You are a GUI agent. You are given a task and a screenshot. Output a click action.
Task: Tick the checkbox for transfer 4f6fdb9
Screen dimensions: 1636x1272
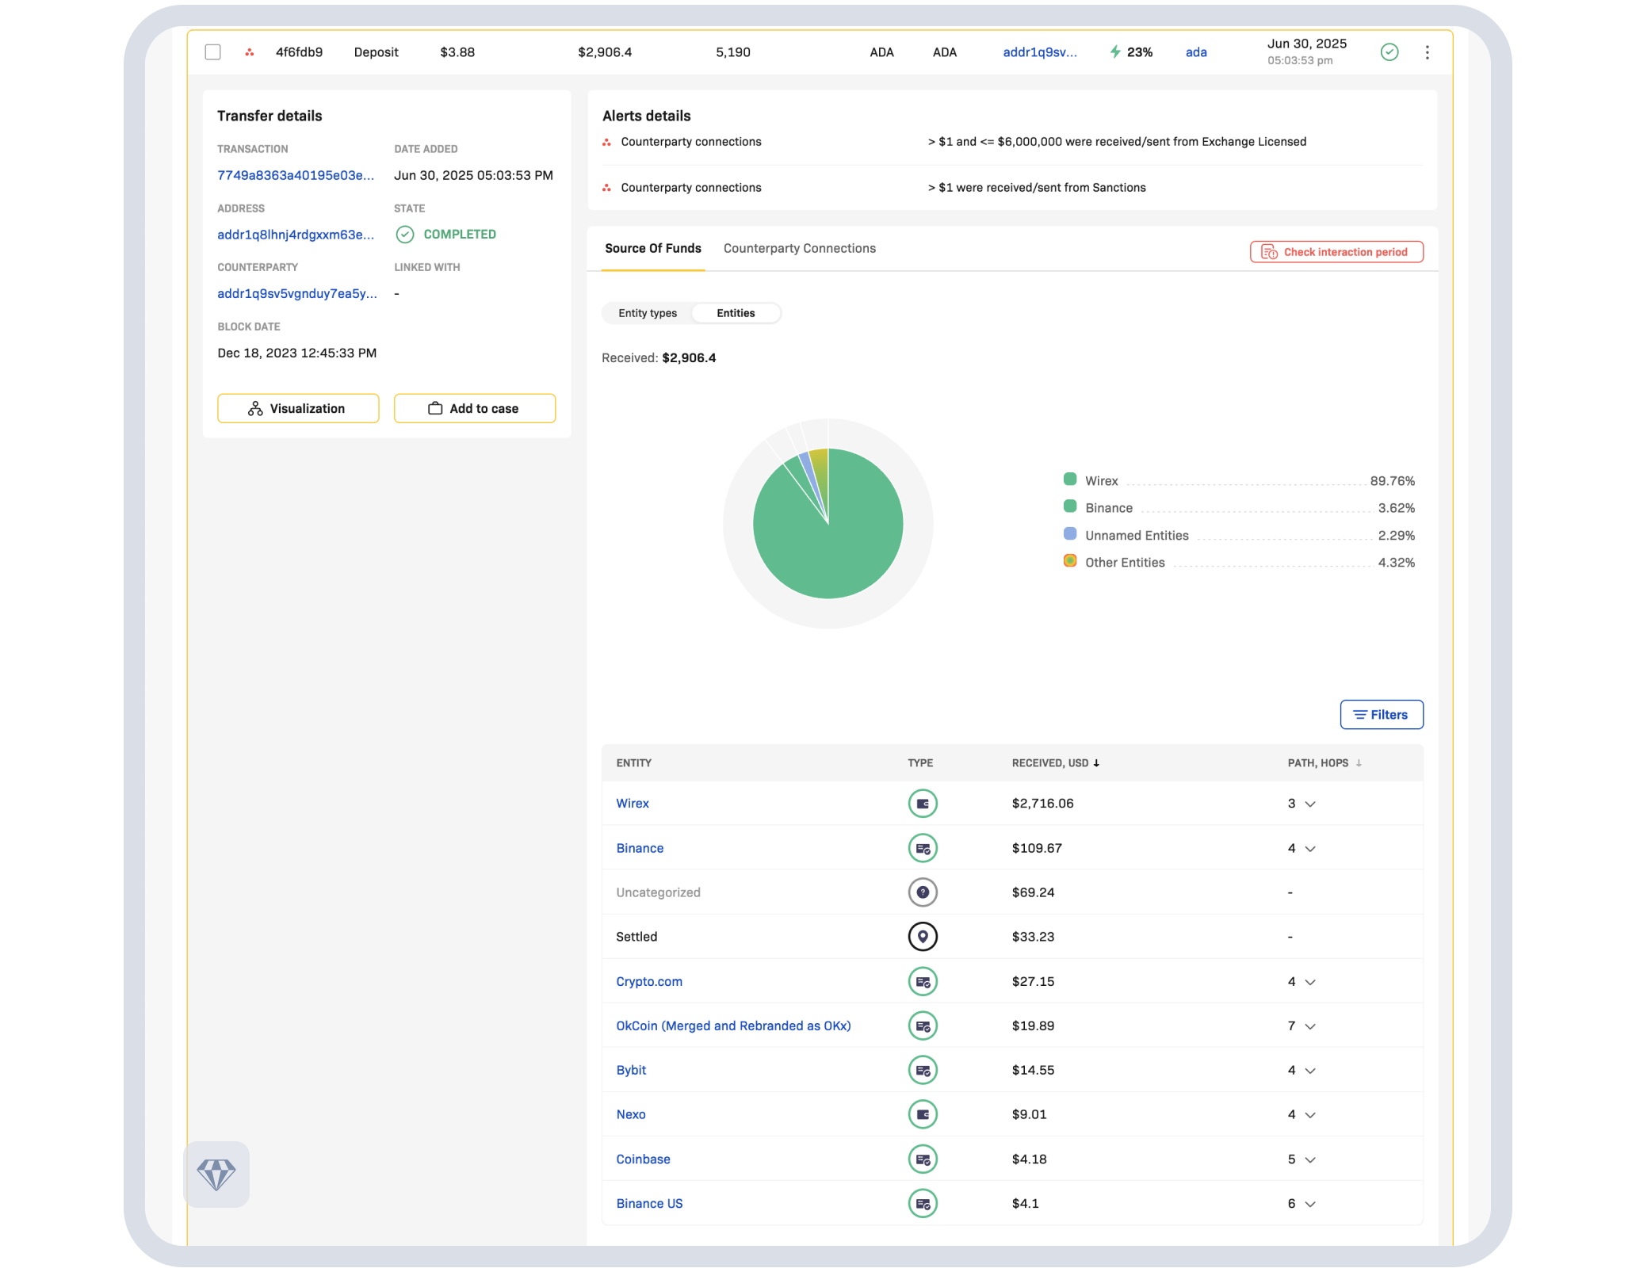click(212, 52)
